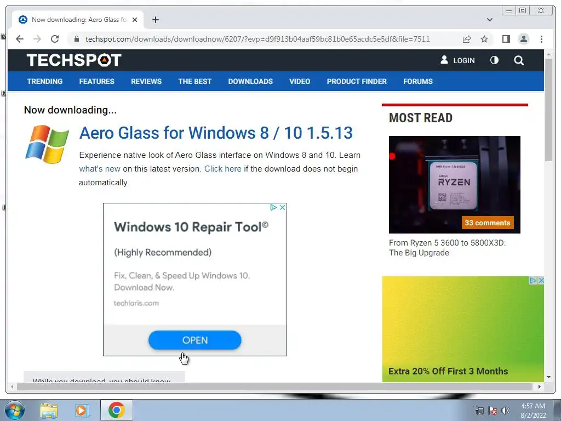Expand the tab search chevron
Image resolution: width=561 pixels, height=421 pixels.
pyautogui.click(x=490, y=20)
